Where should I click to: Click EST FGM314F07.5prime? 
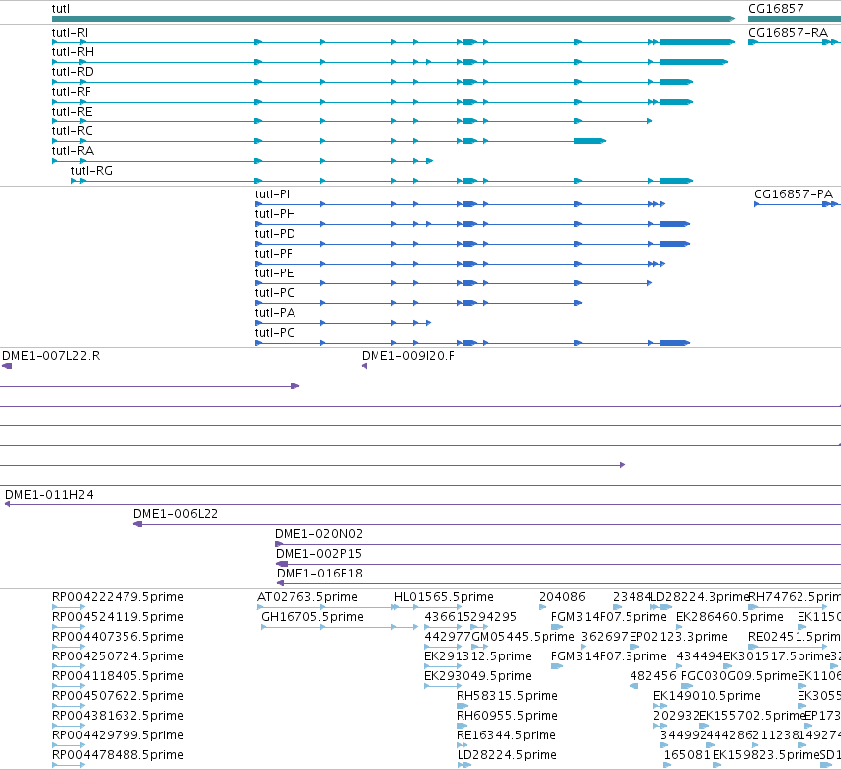[x=609, y=617]
